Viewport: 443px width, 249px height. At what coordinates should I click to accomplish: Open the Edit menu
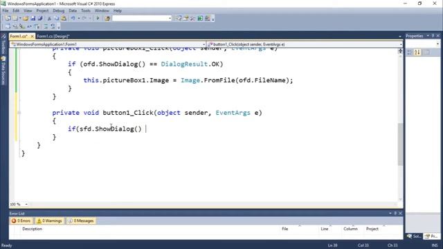point(16,11)
